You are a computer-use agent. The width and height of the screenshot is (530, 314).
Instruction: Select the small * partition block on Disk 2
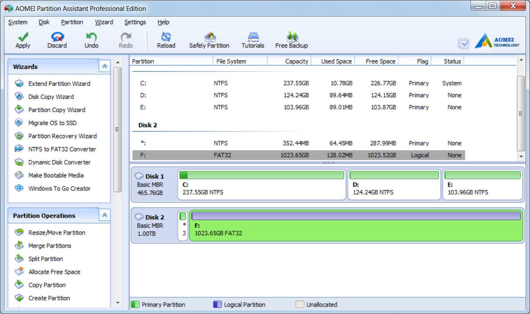[183, 226]
